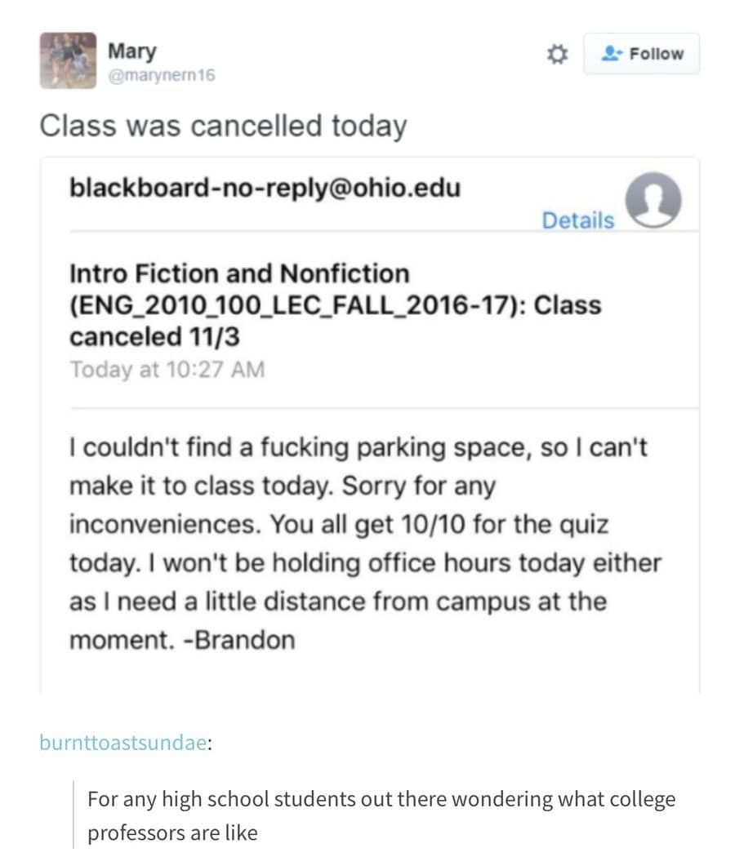This screenshot has width=735, height=857.
Task: Open the gear settings icon on Mary's tweet
Action: click(557, 55)
